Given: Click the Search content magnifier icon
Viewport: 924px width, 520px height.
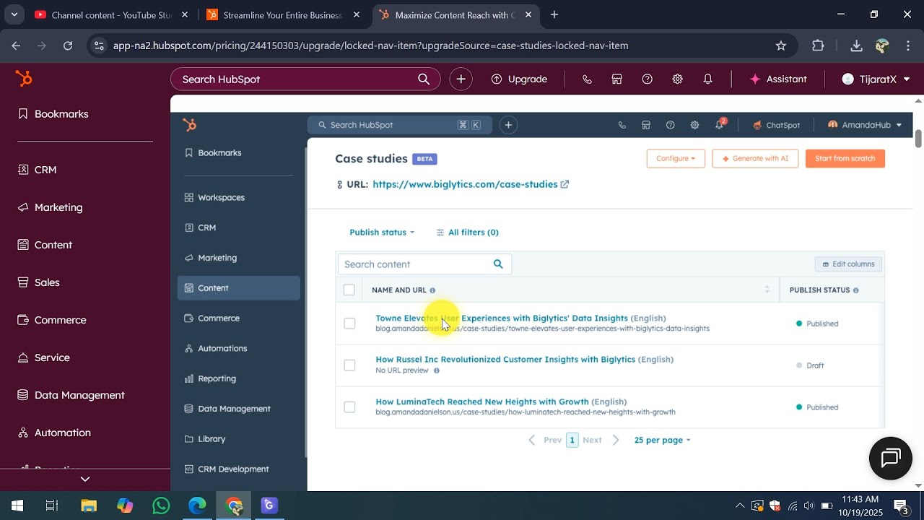Looking at the screenshot, I should coord(498,264).
